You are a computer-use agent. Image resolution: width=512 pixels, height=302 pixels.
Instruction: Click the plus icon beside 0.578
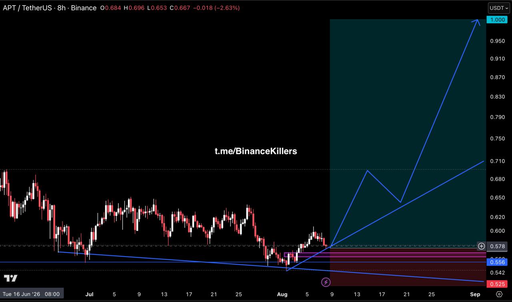[x=482, y=246]
